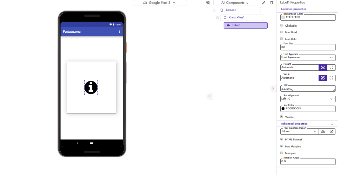Click the Height Automatic field

click(x=299, y=67)
